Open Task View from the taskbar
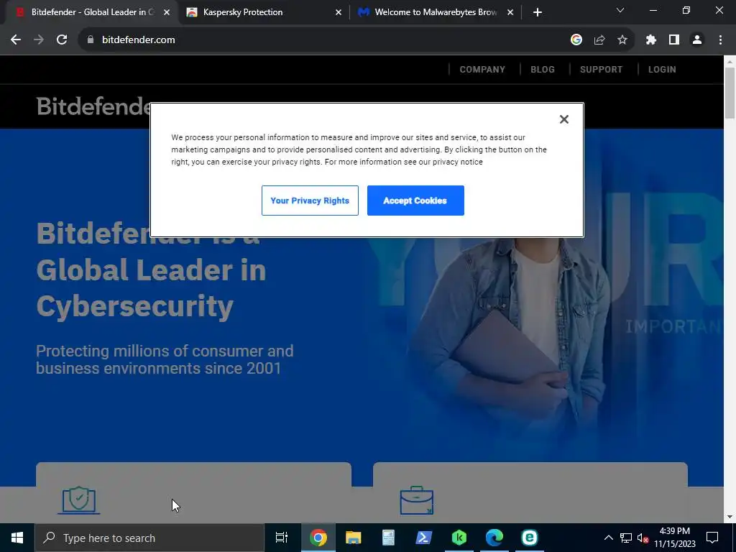Viewport: 736px width, 552px height. click(x=282, y=538)
